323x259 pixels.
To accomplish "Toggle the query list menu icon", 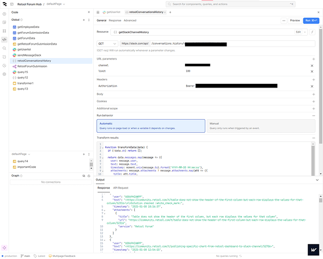I will coord(98,12).
